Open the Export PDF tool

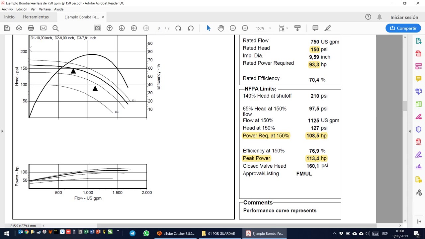pyautogui.click(x=418, y=41)
